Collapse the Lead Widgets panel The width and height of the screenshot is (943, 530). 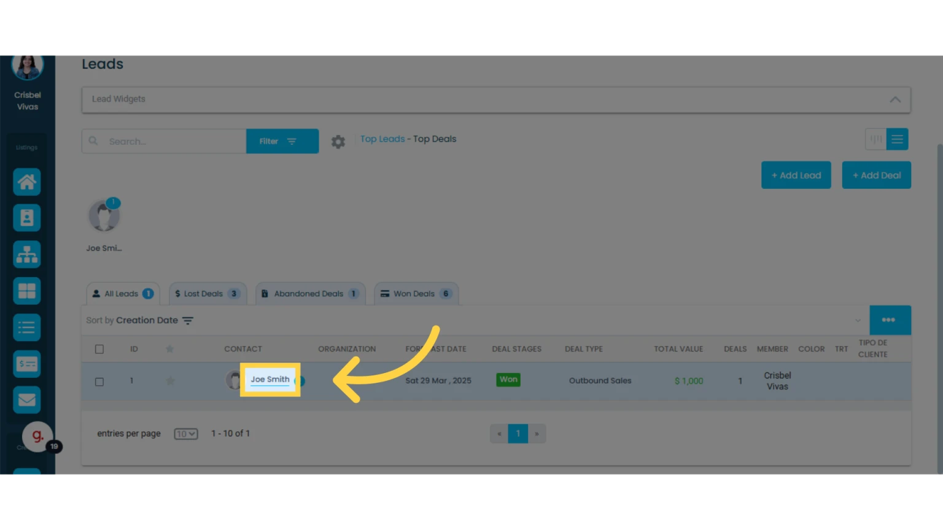[895, 99]
